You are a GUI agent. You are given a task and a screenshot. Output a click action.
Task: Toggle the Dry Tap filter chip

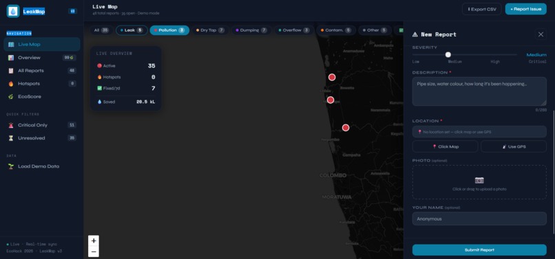(210, 30)
